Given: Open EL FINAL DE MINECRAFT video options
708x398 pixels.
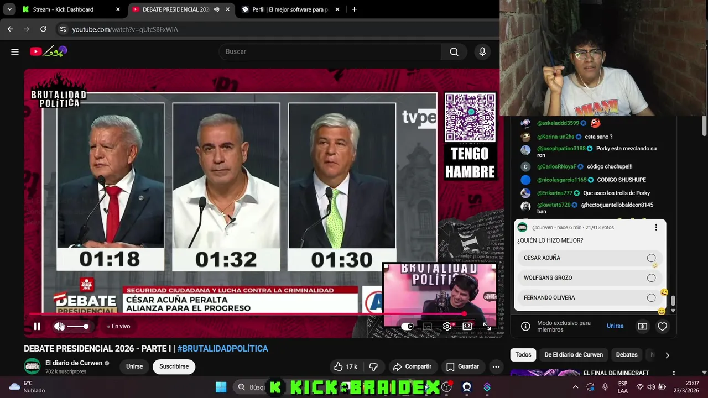Looking at the screenshot, I should pos(674,373).
